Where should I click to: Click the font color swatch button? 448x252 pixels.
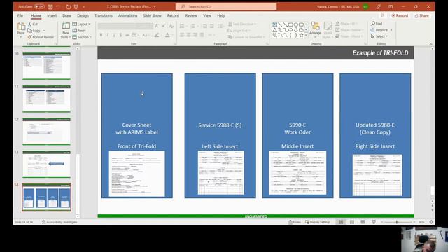[x=167, y=35]
